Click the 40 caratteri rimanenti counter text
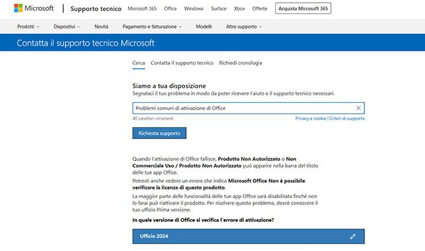Viewport: 425px width, 251px height. tap(153, 118)
